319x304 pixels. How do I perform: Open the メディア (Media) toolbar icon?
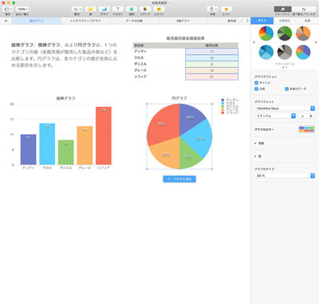pyautogui.click(x=145, y=9)
